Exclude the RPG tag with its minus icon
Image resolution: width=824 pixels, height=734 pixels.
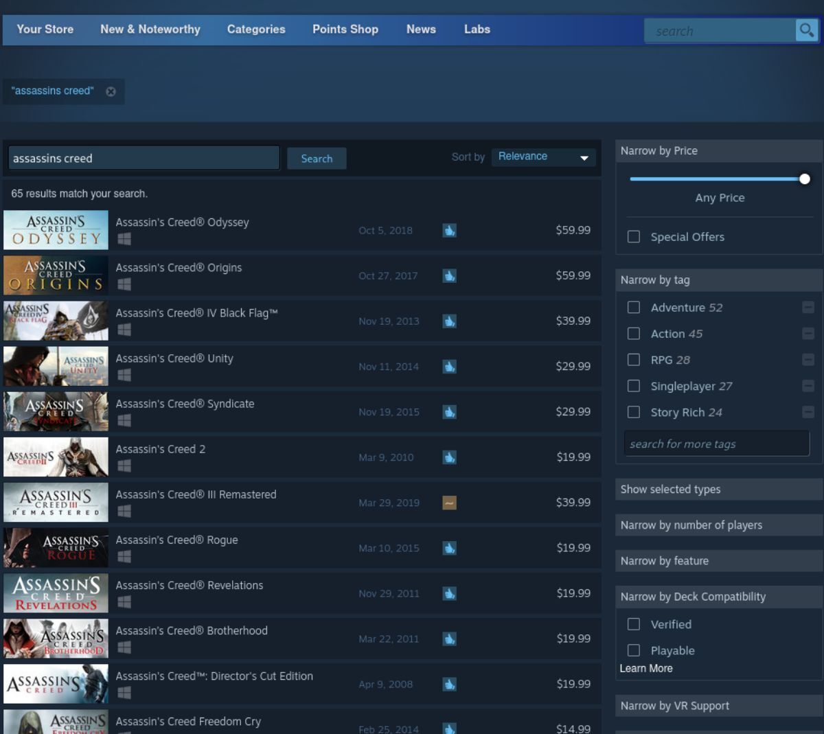808,360
